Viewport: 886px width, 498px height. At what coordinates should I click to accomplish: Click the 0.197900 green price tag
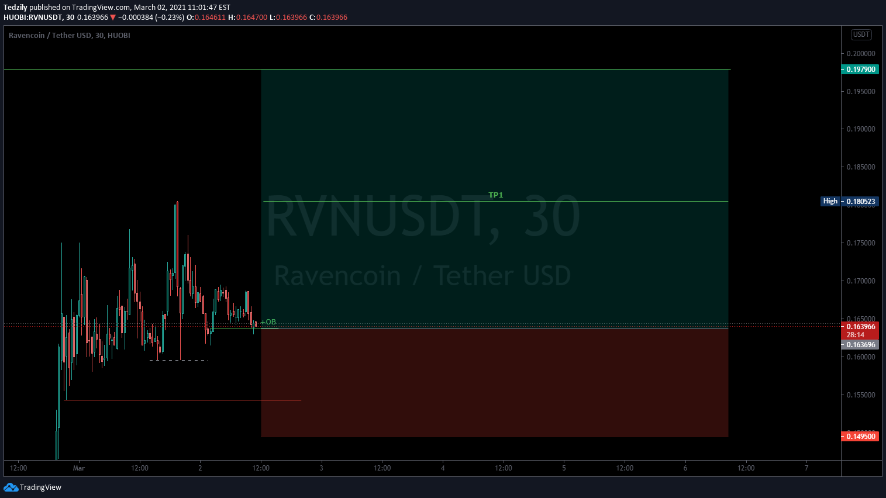(860, 70)
